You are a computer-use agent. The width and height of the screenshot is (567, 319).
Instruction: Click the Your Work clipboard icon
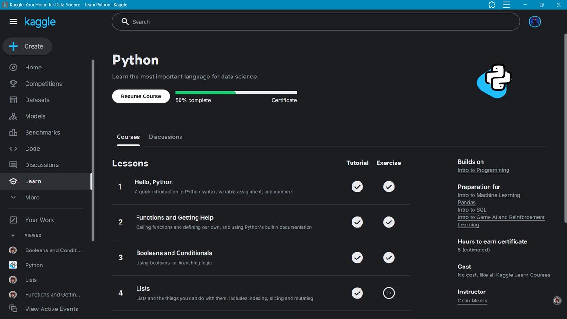13,220
